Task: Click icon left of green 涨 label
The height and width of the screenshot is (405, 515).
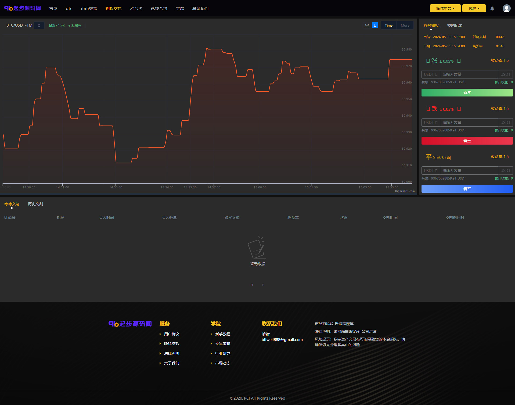Action: [x=428, y=61]
